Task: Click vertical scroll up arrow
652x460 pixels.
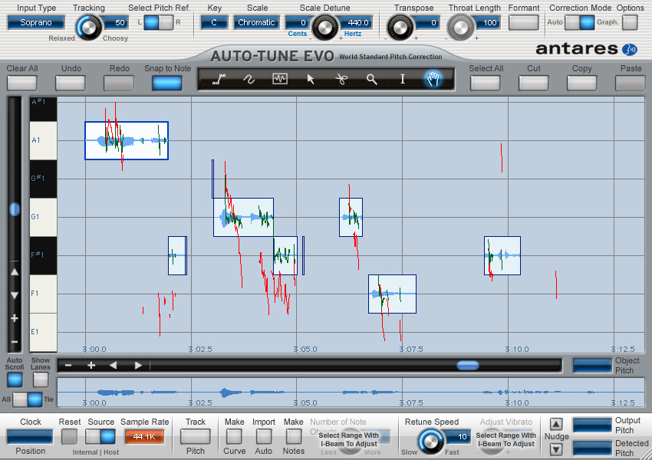Action: pos(15,272)
